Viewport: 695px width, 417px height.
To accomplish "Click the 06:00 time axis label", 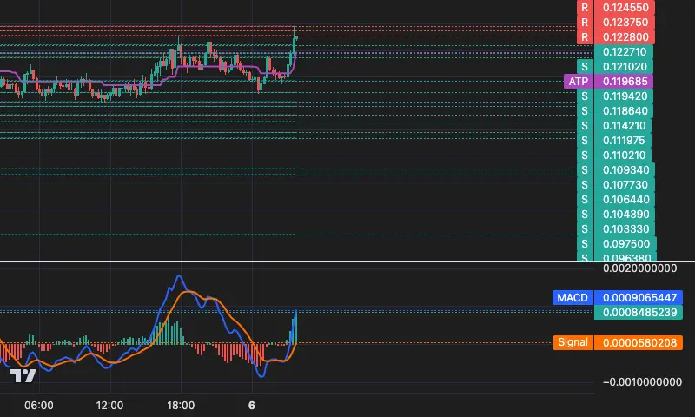I will pos(39,405).
